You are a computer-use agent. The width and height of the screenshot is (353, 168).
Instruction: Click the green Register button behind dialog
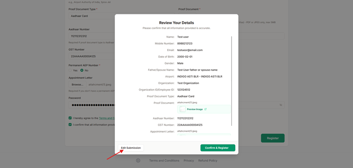[273, 138]
